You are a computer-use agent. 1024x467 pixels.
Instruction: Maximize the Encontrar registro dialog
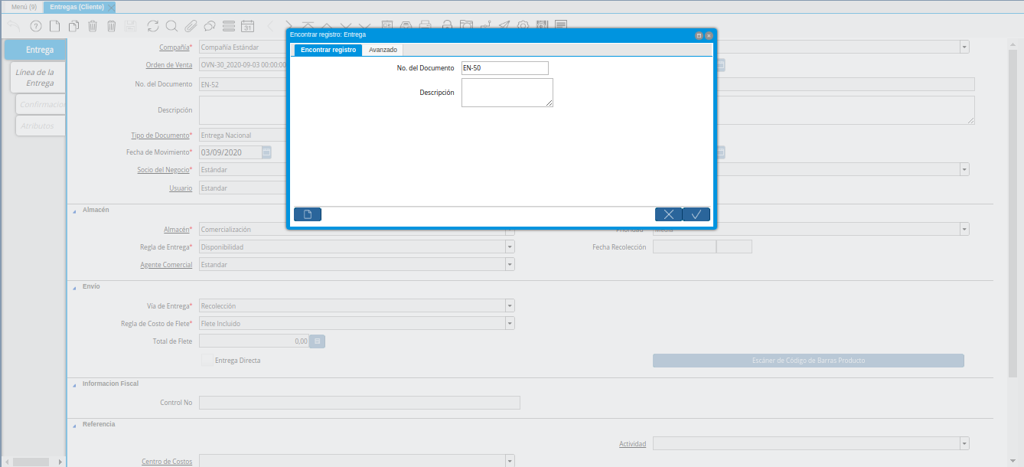coord(699,35)
